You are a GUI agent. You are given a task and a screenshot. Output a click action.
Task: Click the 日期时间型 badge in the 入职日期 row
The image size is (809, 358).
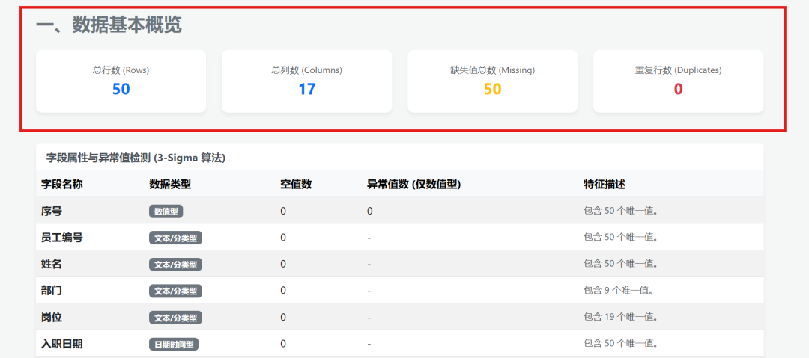[174, 344]
